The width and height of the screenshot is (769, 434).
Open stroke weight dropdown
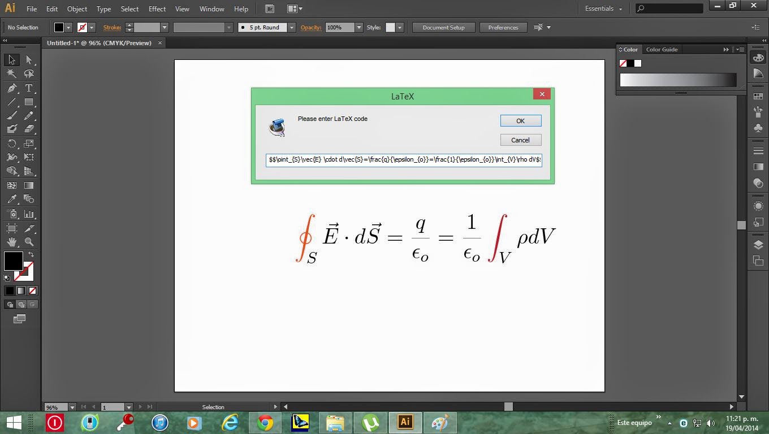tap(165, 27)
